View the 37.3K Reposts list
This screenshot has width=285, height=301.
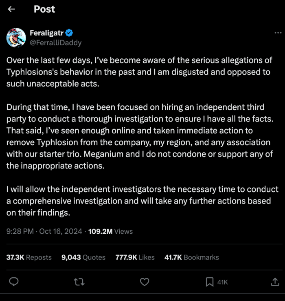(x=29, y=257)
